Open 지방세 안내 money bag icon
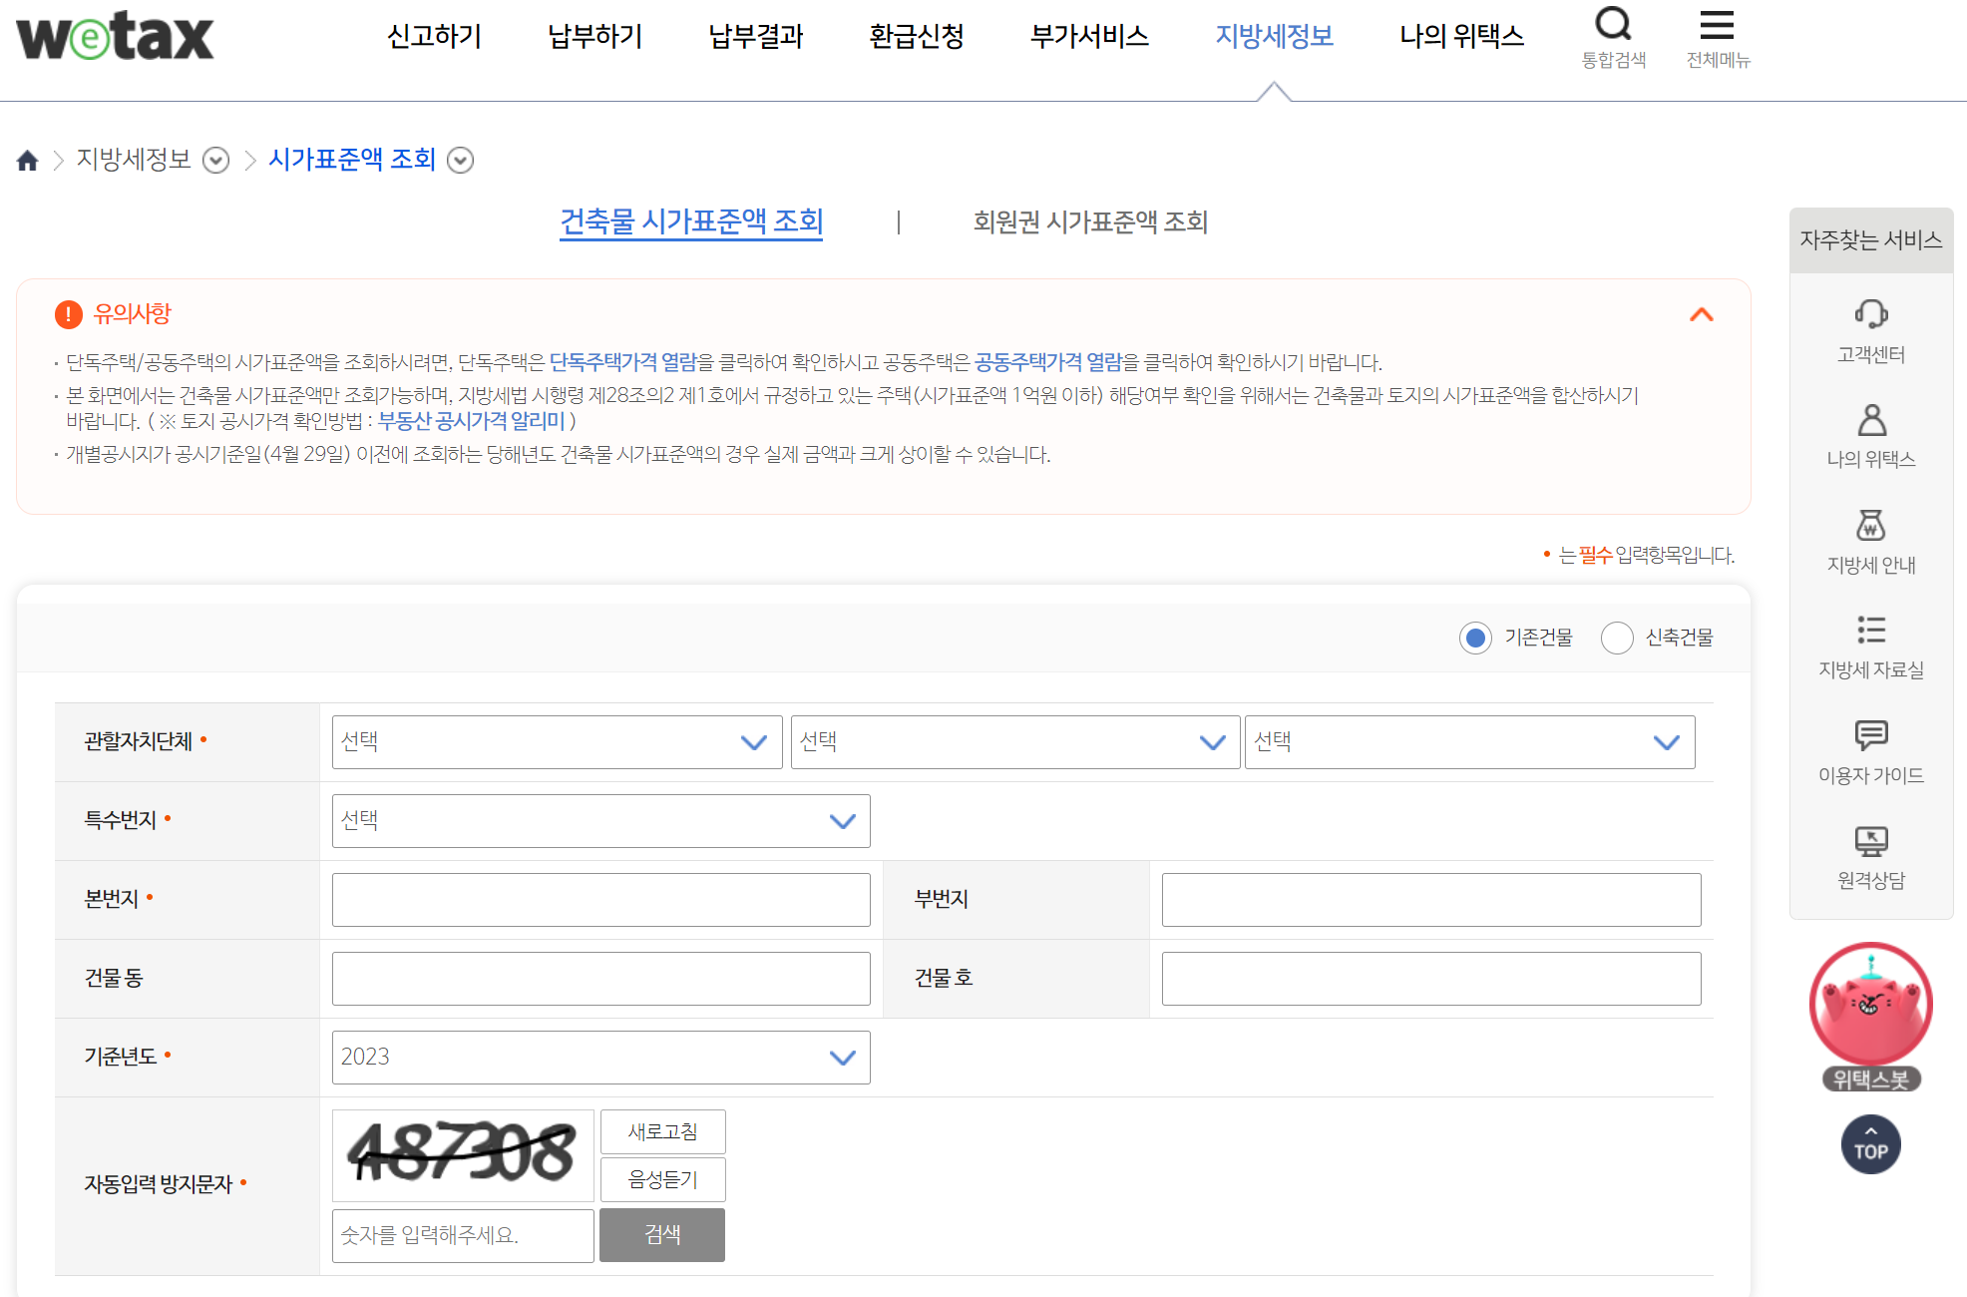 1870,525
